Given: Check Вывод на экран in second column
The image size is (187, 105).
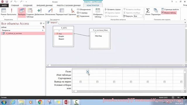Looking at the screenshot, I should [97, 82].
